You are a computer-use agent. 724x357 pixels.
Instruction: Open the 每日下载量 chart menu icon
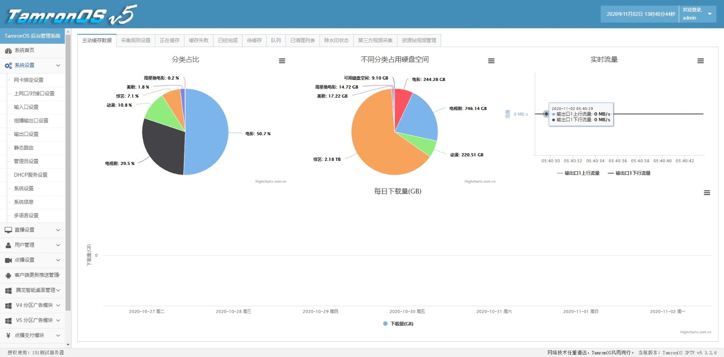click(x=707, y=193)
